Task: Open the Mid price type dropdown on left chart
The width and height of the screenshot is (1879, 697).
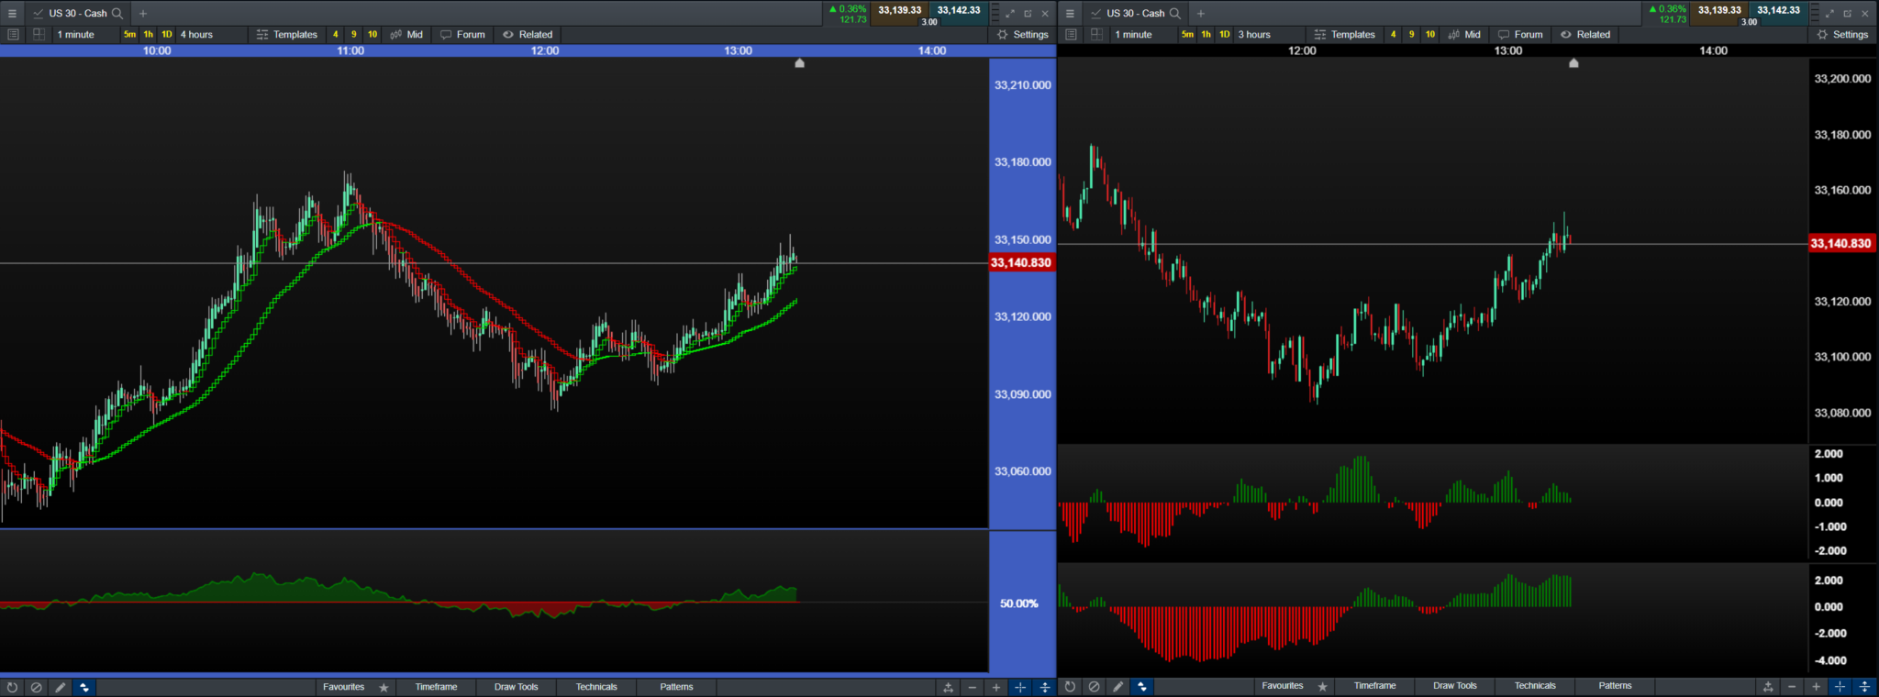Action: 406,35
